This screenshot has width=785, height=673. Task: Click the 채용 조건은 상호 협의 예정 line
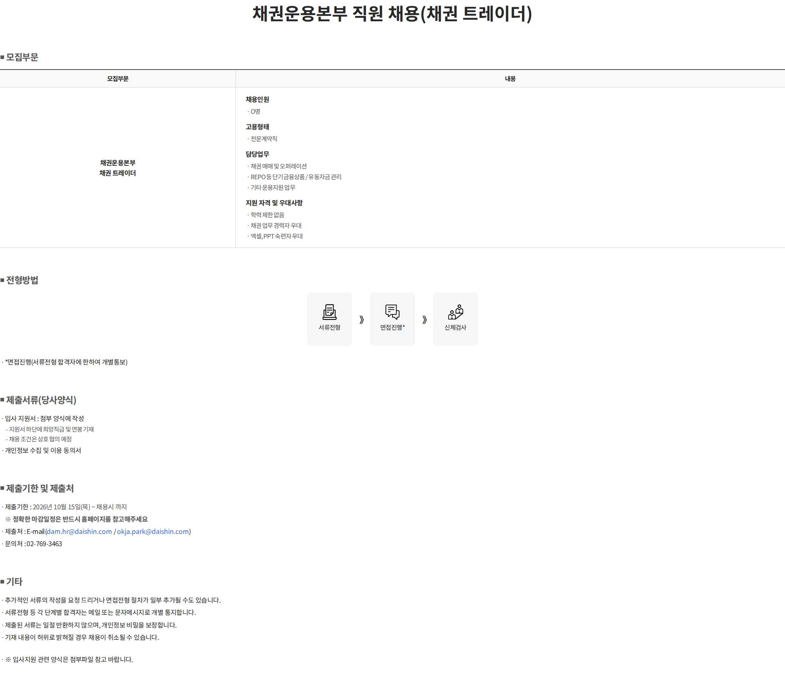tap(40, 439)
